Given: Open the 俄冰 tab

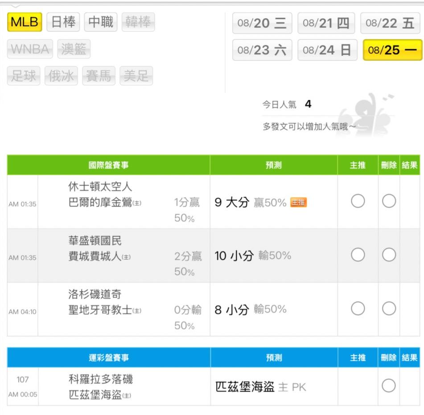Looking at the screenshot, I should point(61,76).
